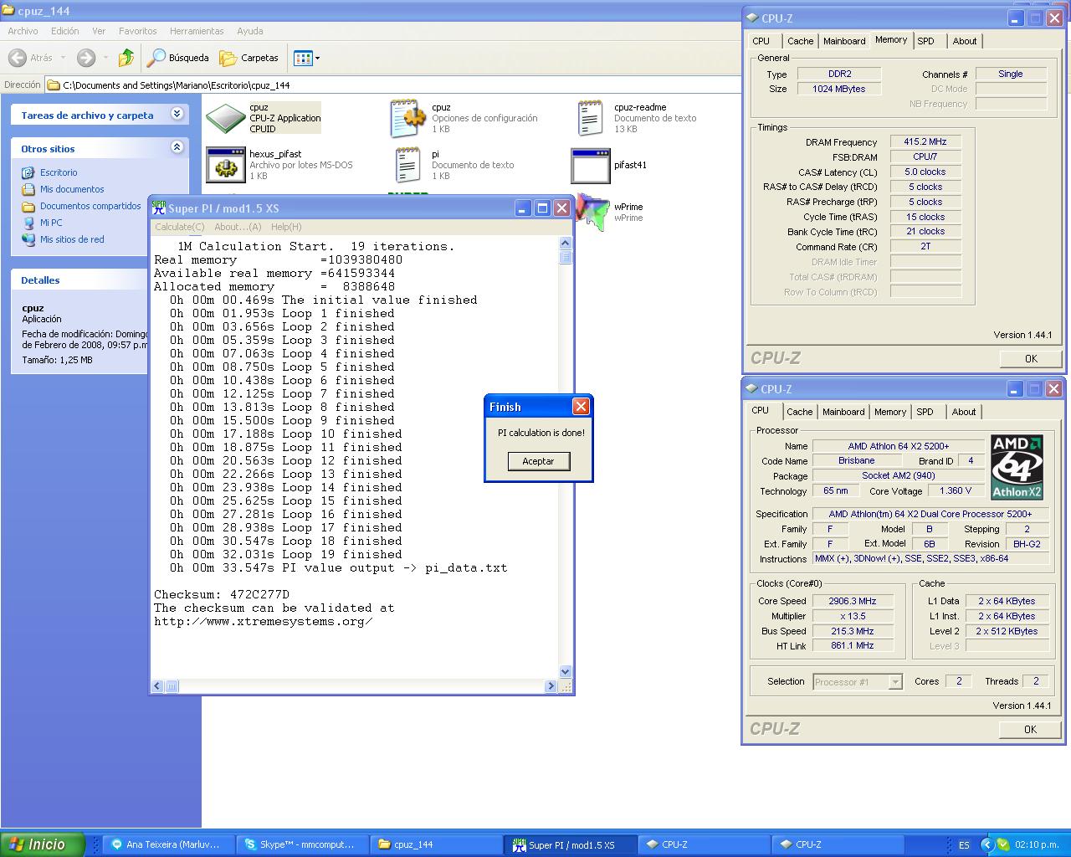1071x857 pixels.
Task: Open About...(A) menu in Super PI
Action: 238,227
